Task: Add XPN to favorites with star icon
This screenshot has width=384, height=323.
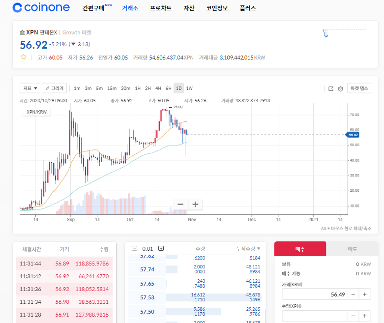Action: [23, 57]
